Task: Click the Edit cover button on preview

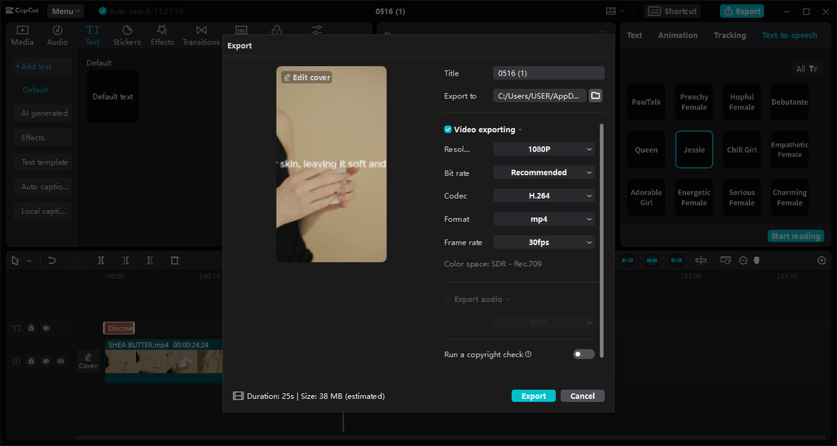Action: point(307,77)
